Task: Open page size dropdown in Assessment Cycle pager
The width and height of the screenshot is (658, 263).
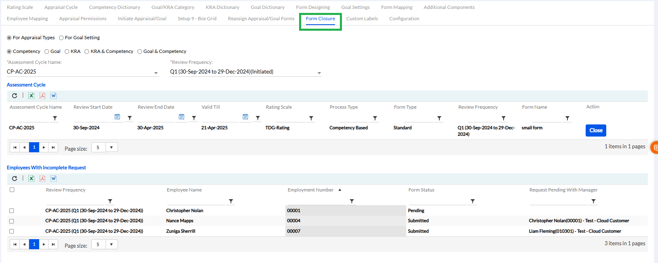Action: click(112, 147)
